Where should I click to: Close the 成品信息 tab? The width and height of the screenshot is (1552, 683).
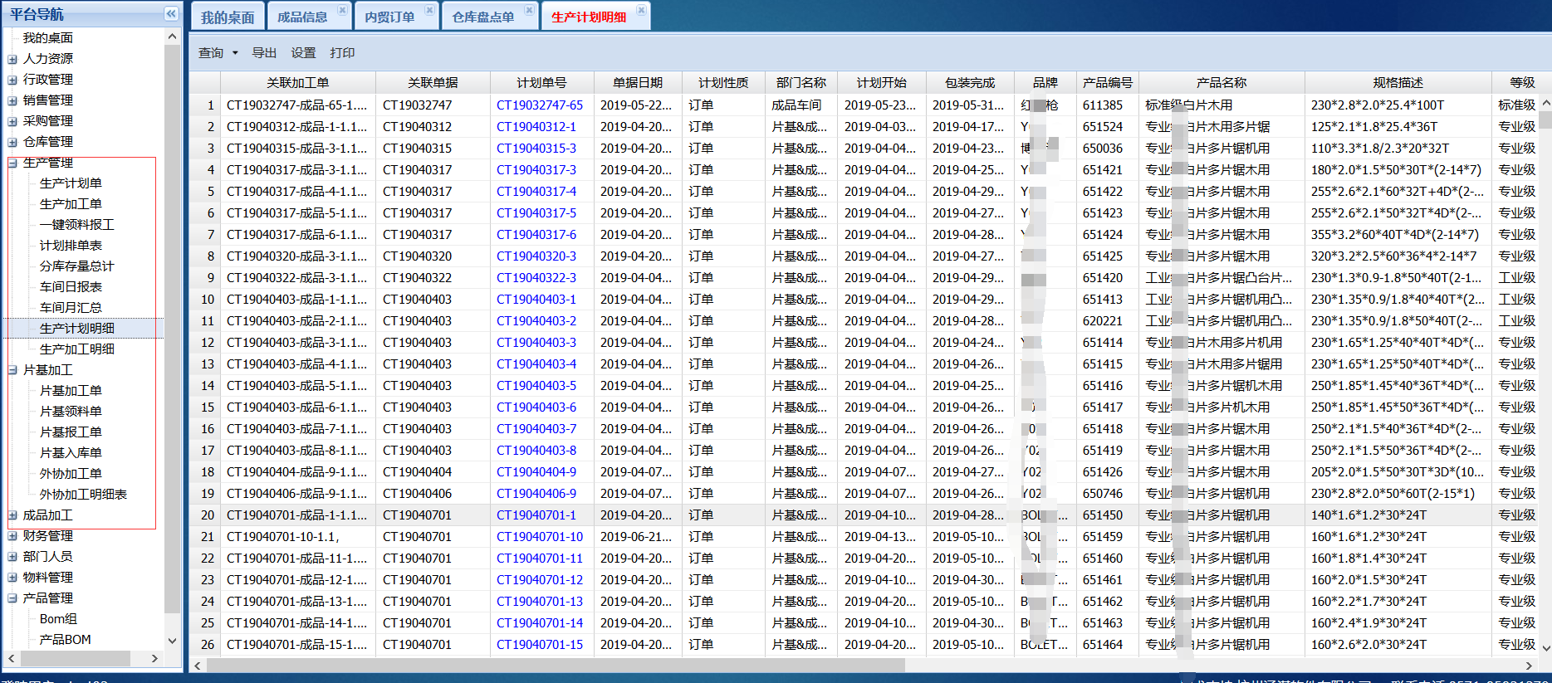click(x=342, y=10)
